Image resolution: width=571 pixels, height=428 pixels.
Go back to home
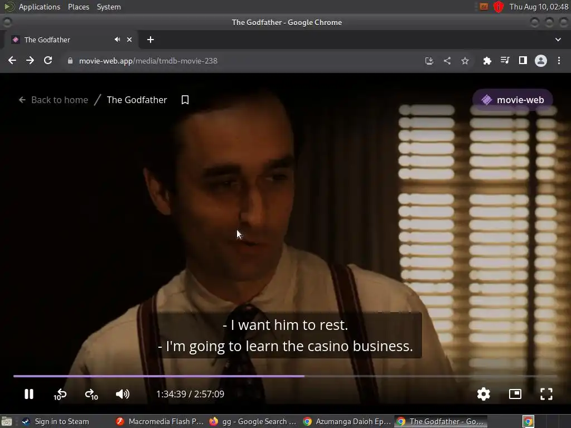click(x=54, y=100)
